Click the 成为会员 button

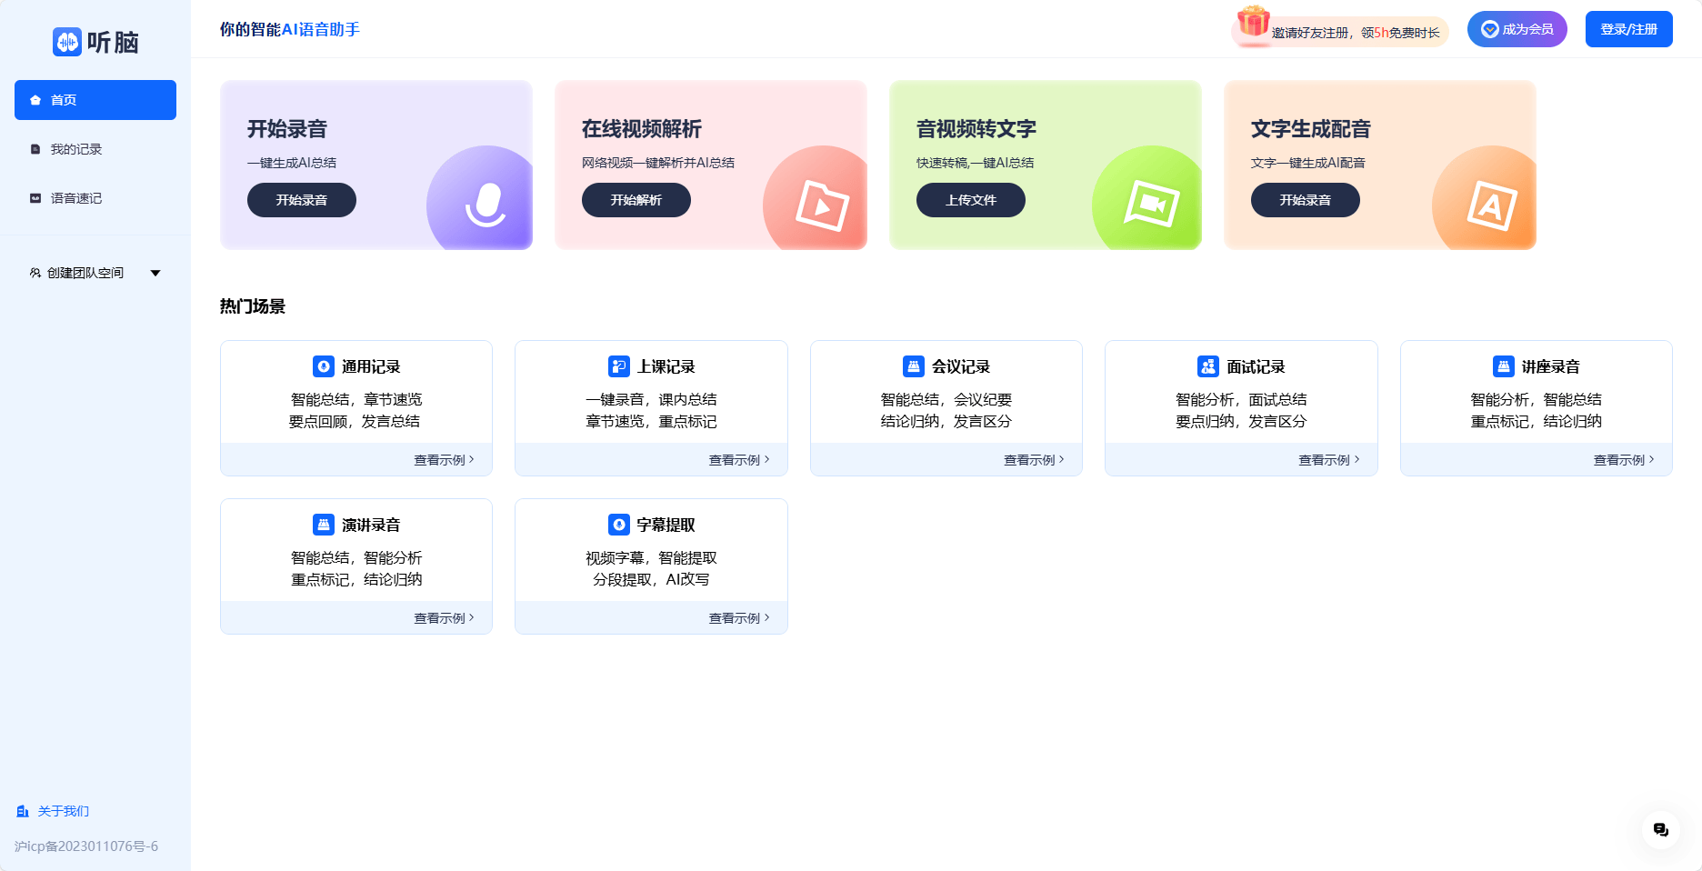(1517, 28)
